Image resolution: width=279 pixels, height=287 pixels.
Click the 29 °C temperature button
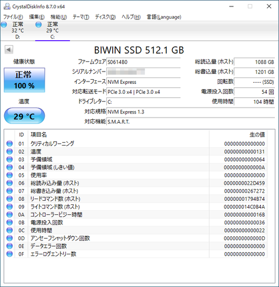coord(24,116)
